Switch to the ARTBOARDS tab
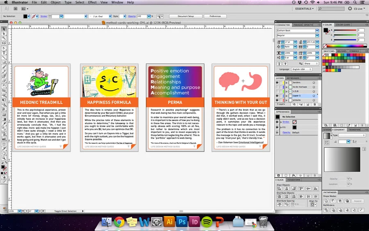Screen dimensions: 369x231 293,78
